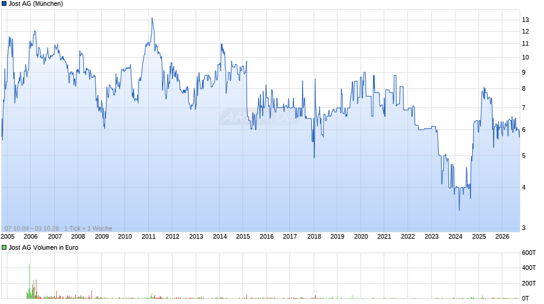The width and height of the screenshot is (544, 304).
Task: Click the 2019 year label on x-axis
Action: (x=337, y=236)
